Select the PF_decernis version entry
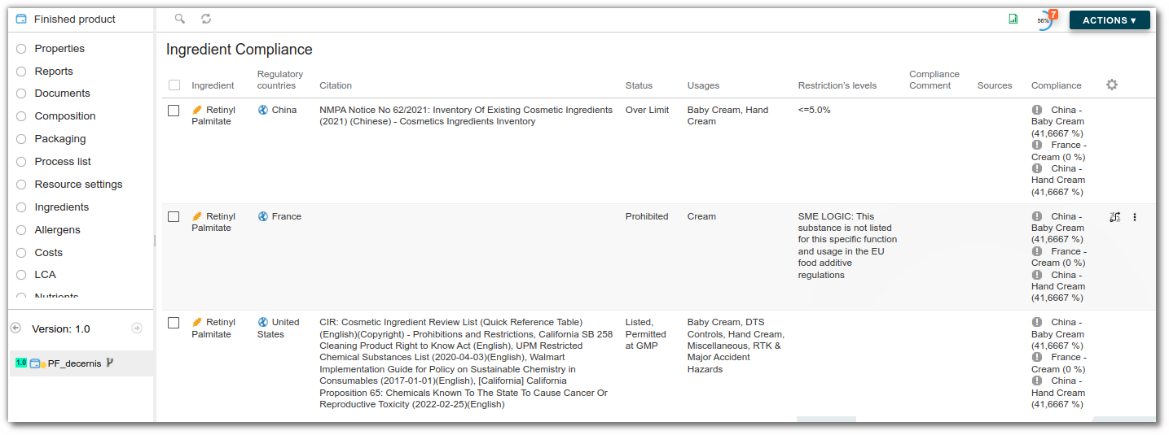 81,363
